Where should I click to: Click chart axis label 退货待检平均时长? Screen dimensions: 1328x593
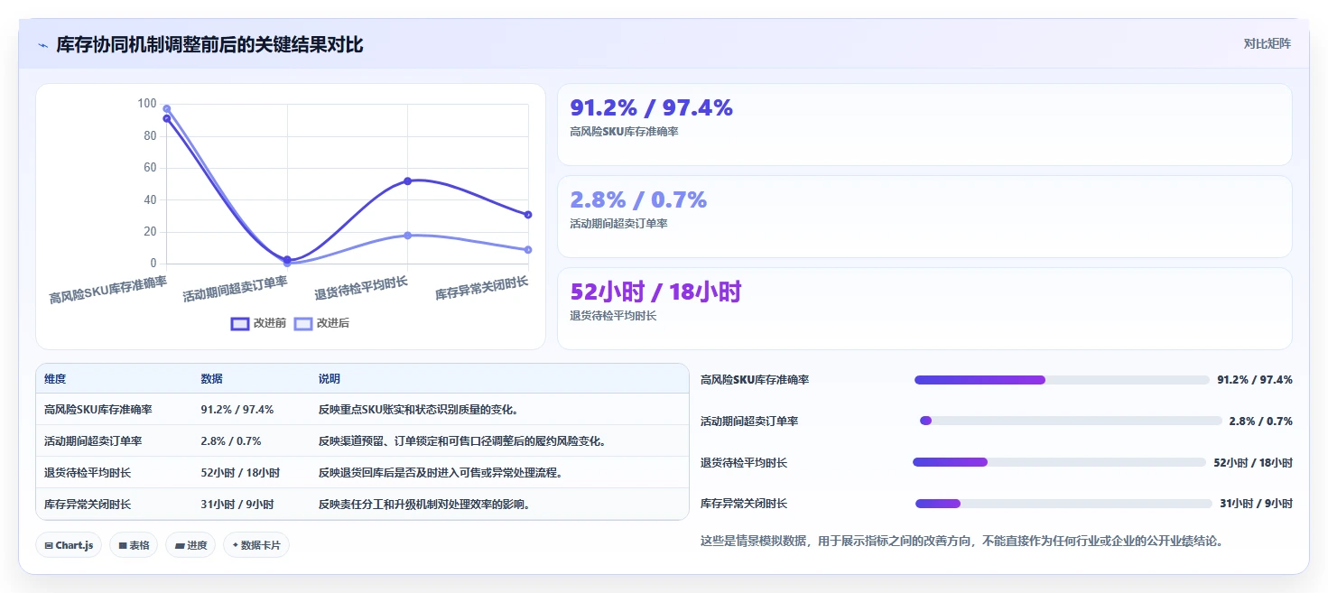coord(361,288)
